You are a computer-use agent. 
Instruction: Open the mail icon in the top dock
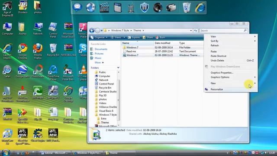pos(77,7)
